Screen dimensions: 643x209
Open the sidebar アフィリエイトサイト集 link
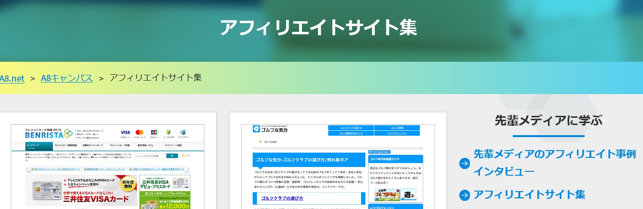[x=529, y=195]
